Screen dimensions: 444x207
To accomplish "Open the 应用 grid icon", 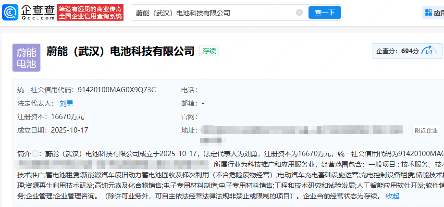I will coord(433,13).
